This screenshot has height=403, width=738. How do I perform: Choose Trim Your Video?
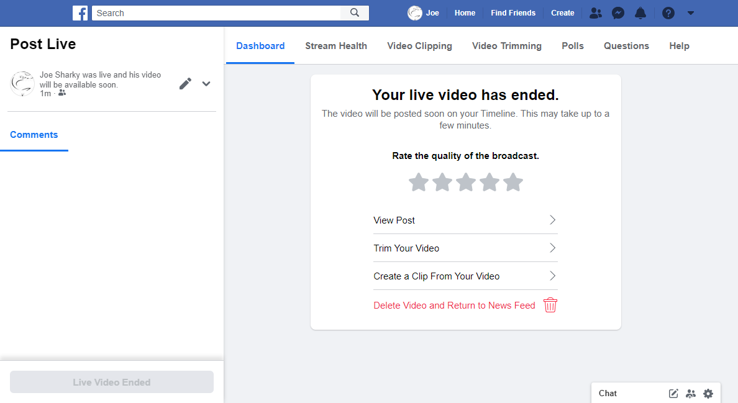pyautogui.click(x=406, y=248)
